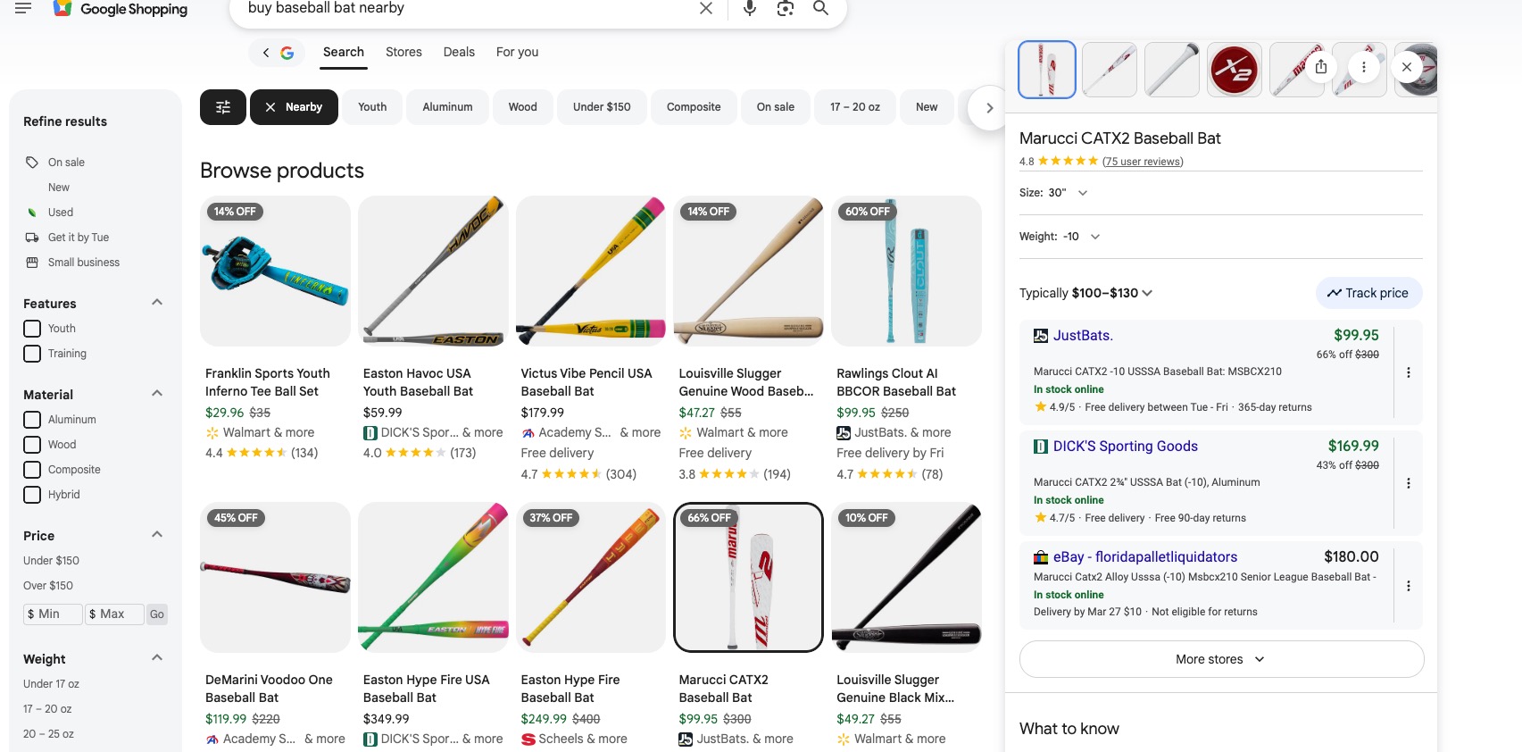Check the Hybrid material checkbox
Image resolution: width=1522 pixels, height=752 pixels.
tap(32, 495)
